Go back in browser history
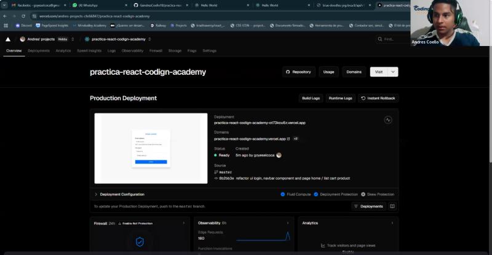The image size is (492, 255). coord(5,16)
